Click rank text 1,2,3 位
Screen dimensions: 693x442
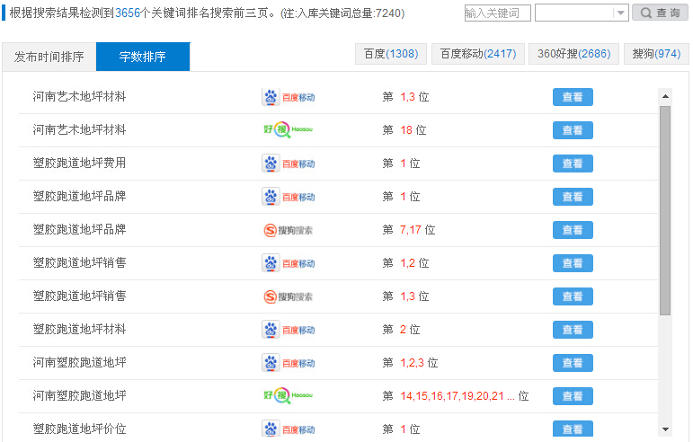[419, 363]
